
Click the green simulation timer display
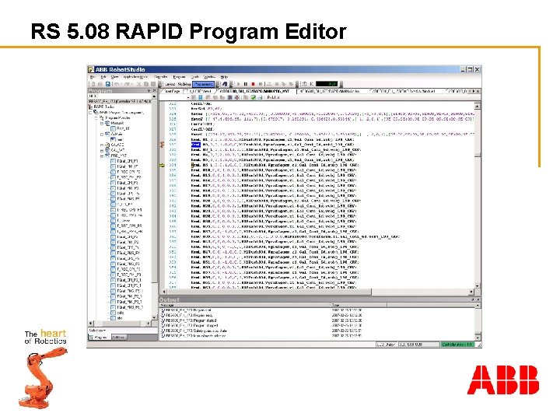tap(327, 84)
